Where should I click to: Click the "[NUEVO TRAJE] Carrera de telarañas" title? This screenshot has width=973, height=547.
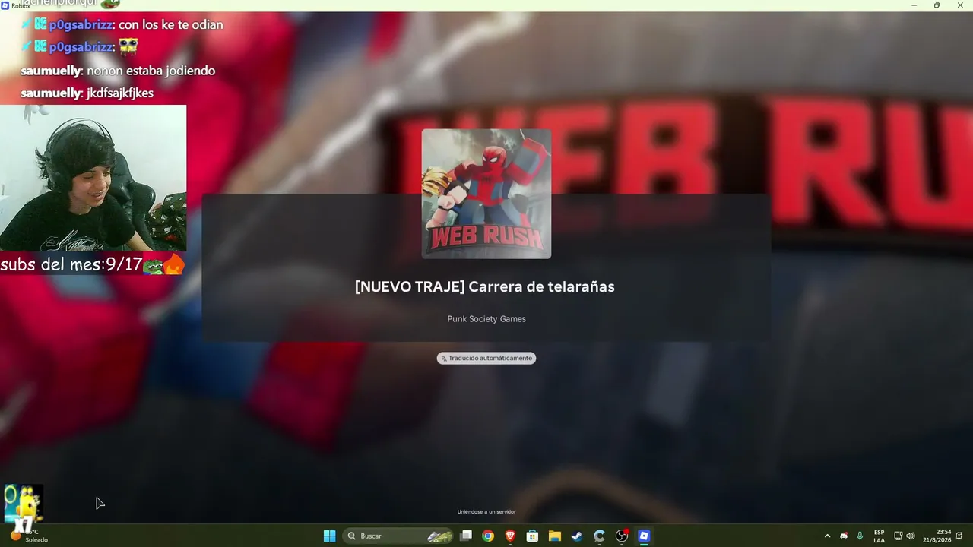click(485, 286)
